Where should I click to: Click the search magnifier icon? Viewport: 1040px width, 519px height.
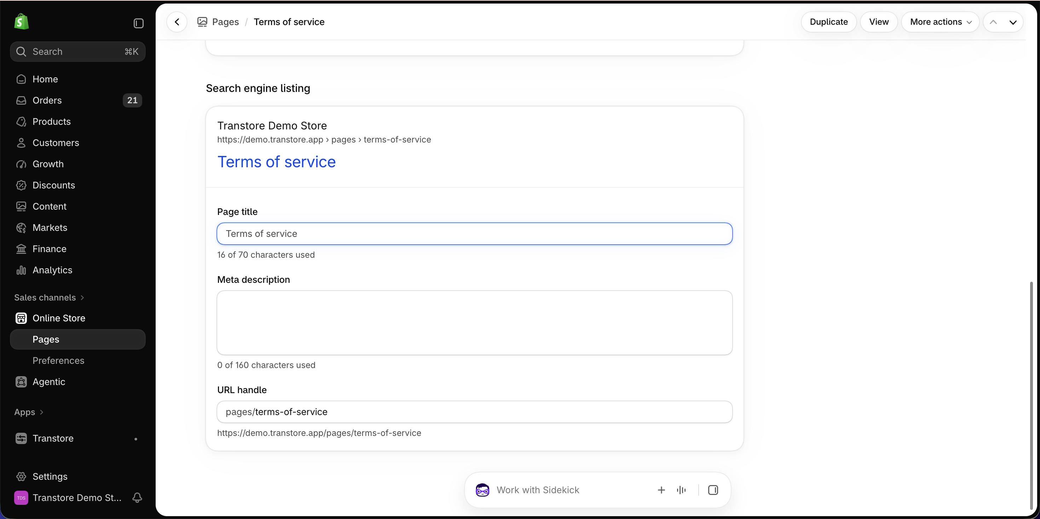pyautogui.click(x=21, y=52)
